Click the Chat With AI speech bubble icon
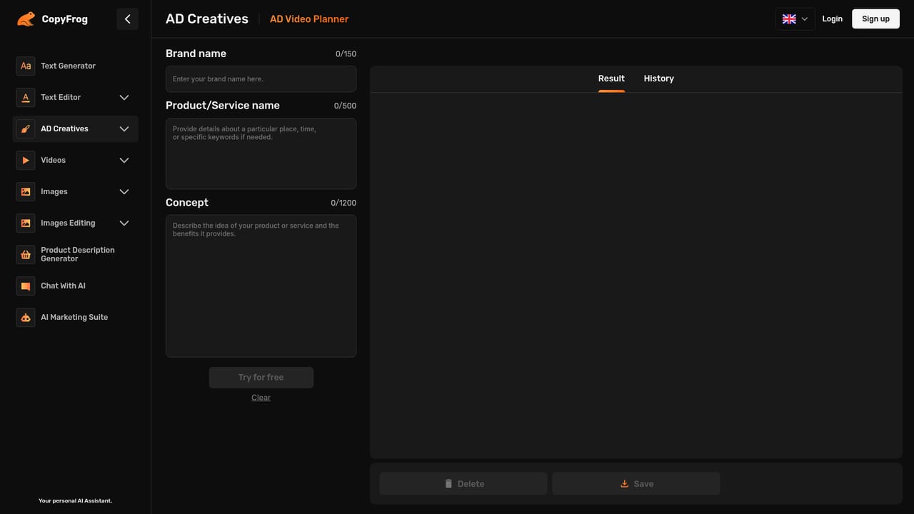Image resolution: width=914 pixels, height=514 pixels. pyautogui.click(x=26, y=286)
